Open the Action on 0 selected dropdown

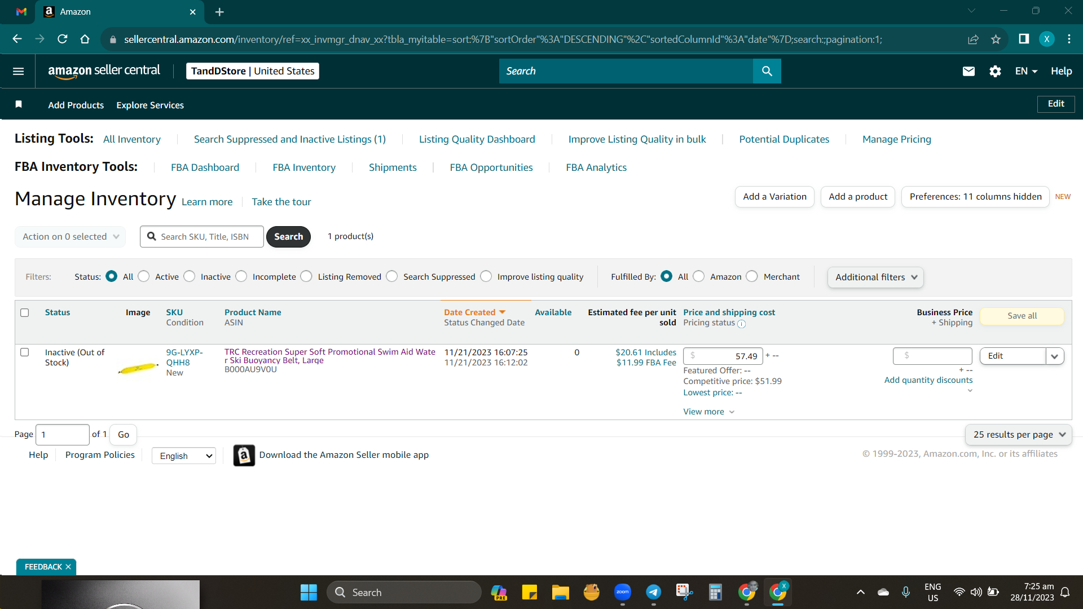71,237
